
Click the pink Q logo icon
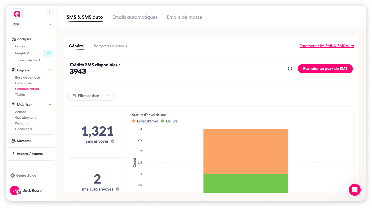pyautogui.click(x=17, y=14)
